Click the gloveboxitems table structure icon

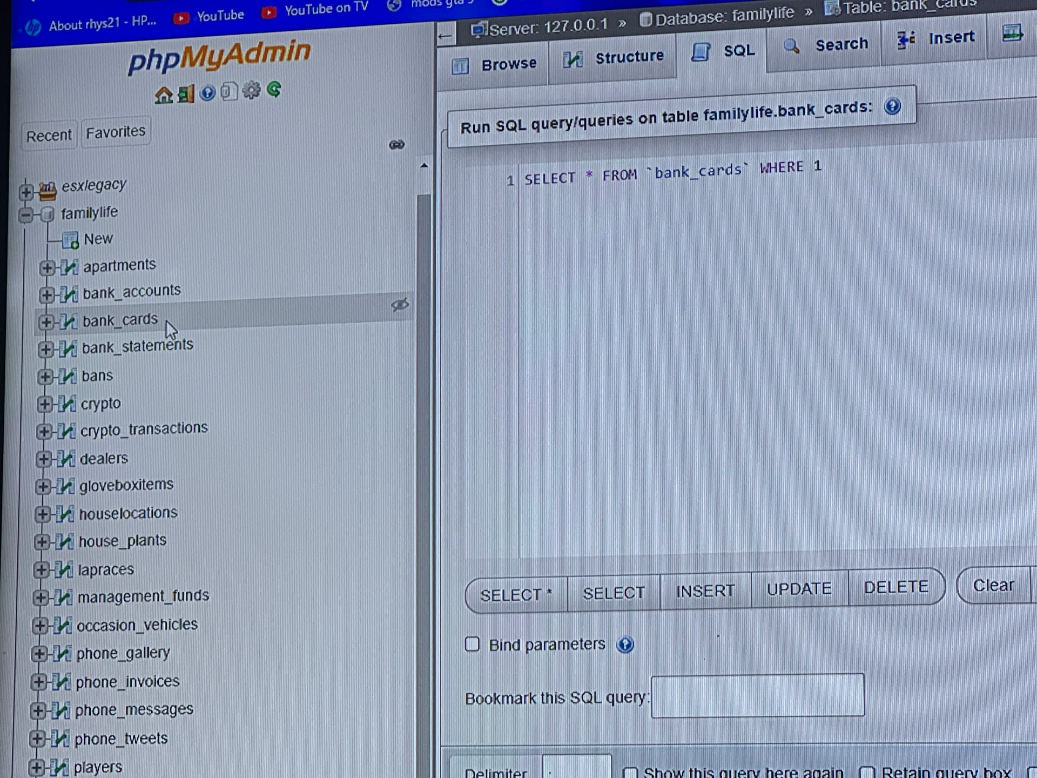click(x=65, y=487)
